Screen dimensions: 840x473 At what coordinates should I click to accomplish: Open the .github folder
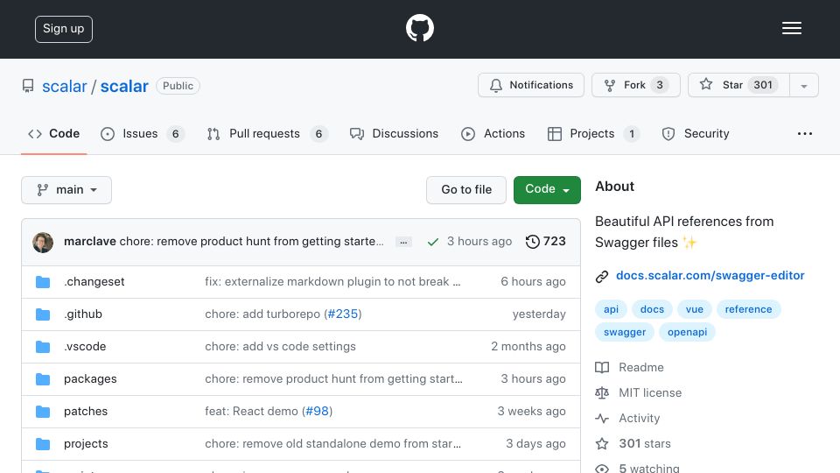(83, 314)
